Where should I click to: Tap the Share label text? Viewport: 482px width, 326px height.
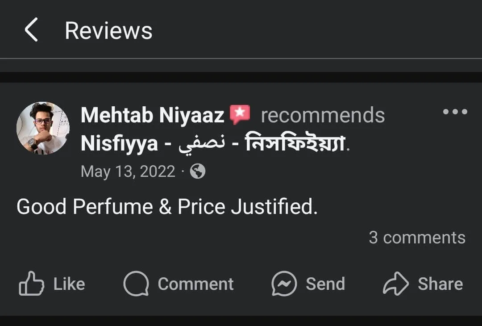[x=440, y=284]
